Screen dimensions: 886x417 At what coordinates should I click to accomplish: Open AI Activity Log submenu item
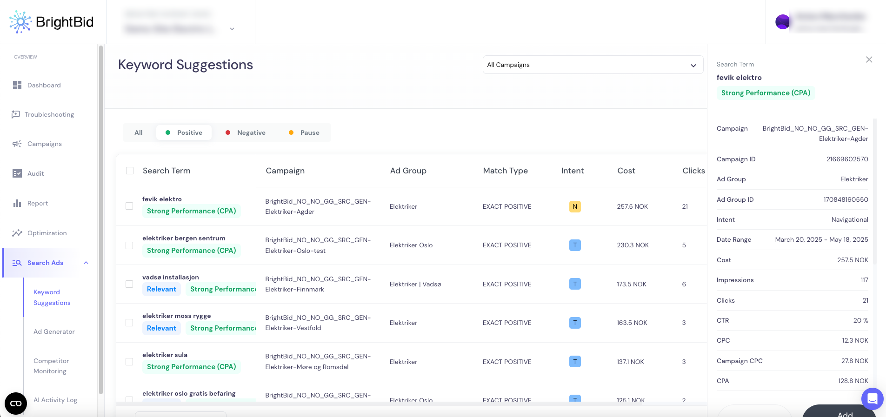tap(55, 400)
